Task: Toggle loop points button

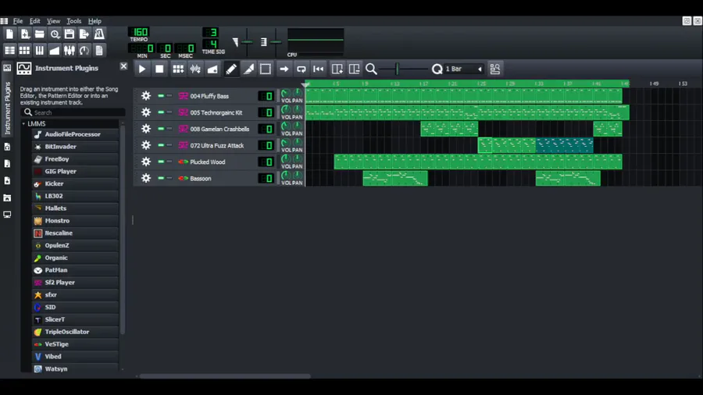Action: (302, 69)
